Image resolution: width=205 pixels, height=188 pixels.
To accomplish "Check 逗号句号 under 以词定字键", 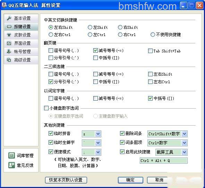I will click(51, 98).
